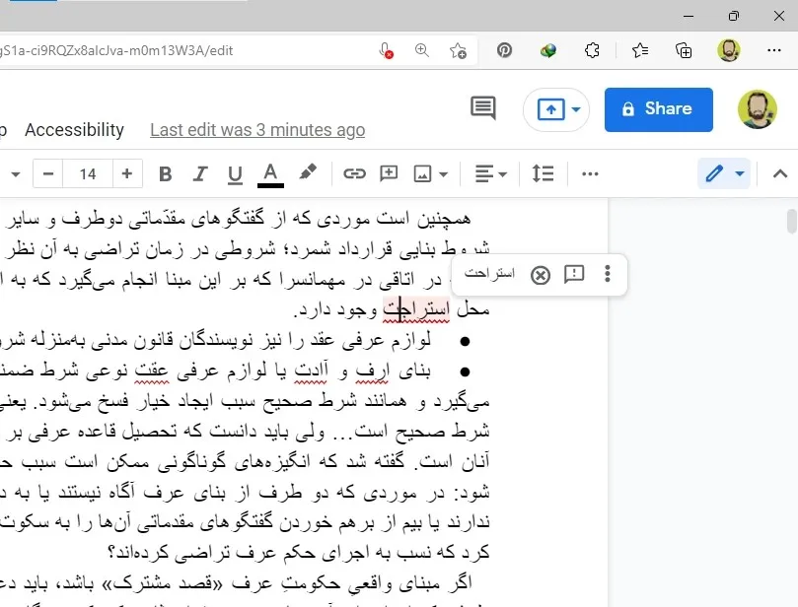Viewport: 798px width, 607px height.
Task: Click the browser Extensions puzzle icon
Action: coord(593,50)
